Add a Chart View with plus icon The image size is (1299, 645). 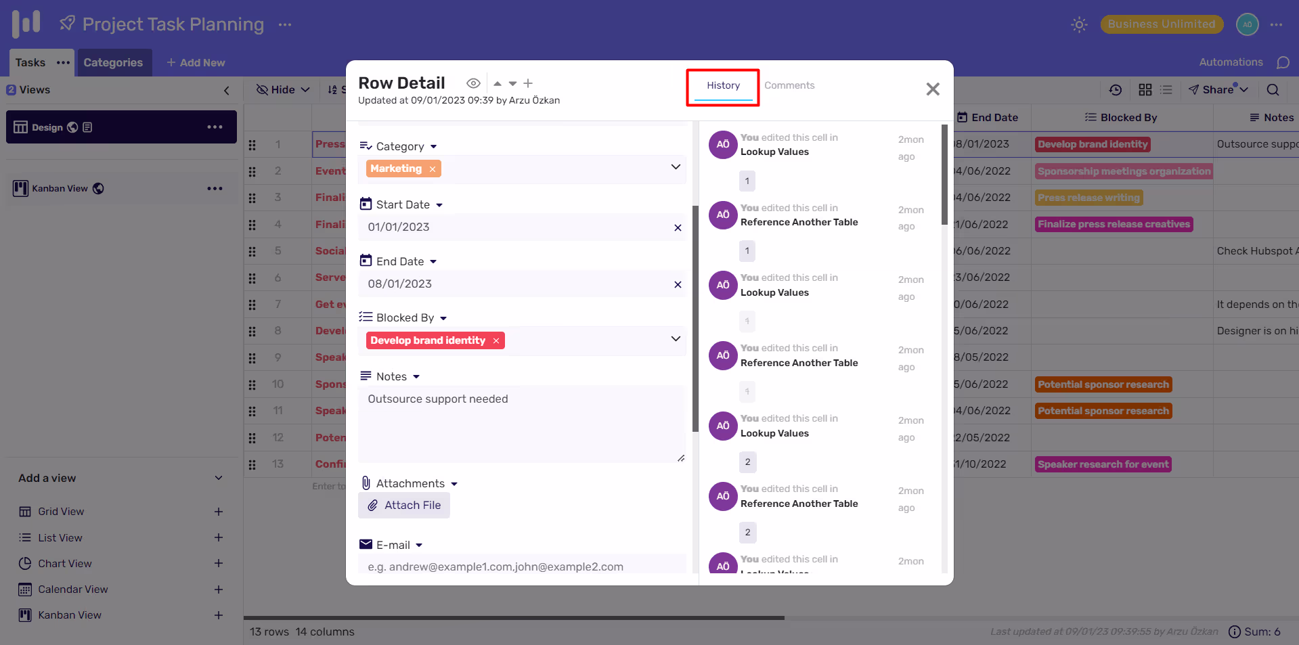(219, 563)
